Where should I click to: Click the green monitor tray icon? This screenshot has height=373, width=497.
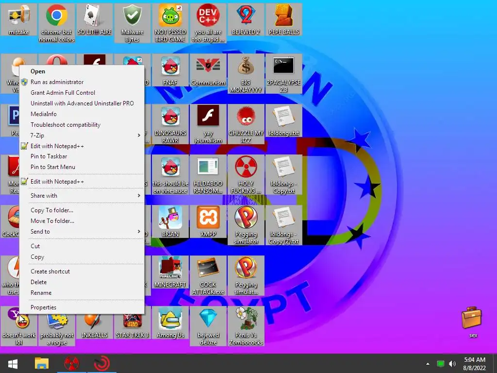pyautogui.click(x=441, y=364)
